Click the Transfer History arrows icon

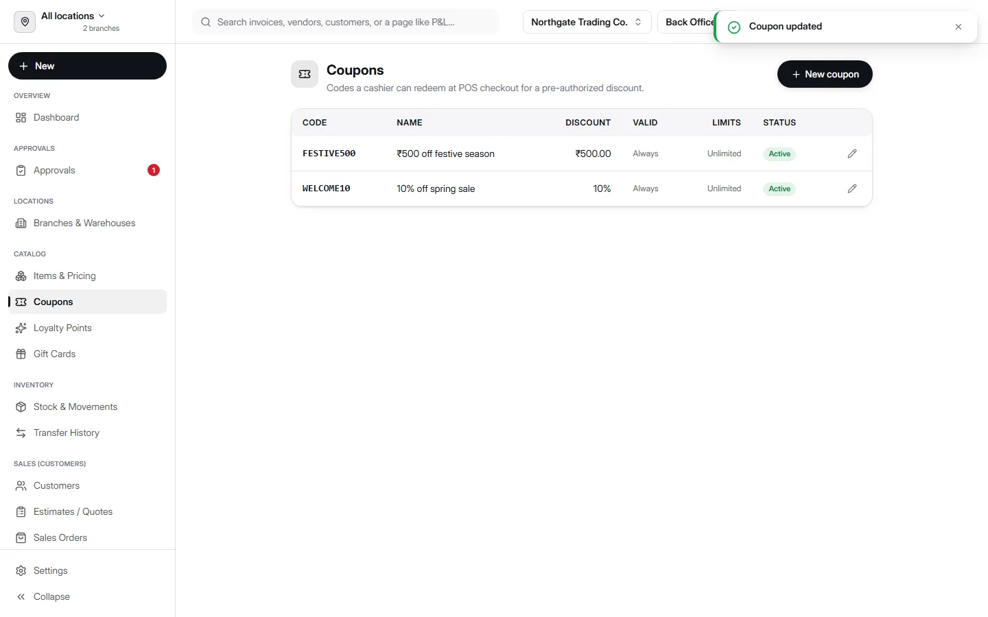pos(21,433)
